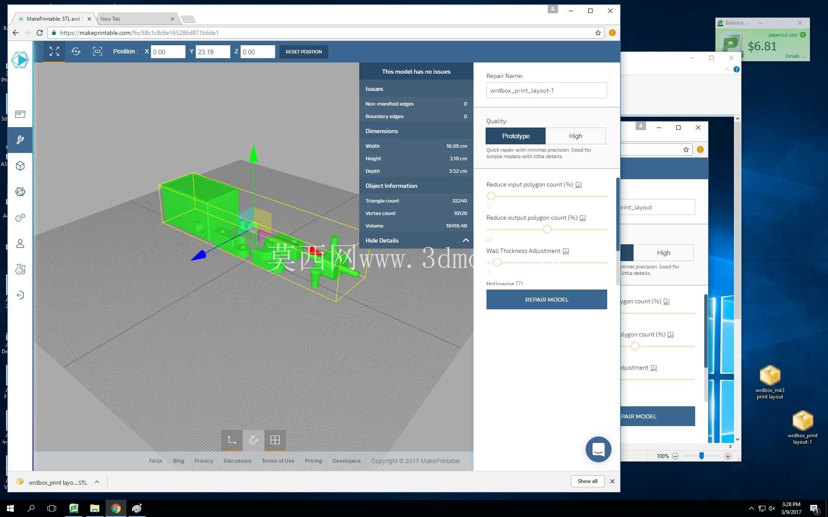Click the Position Z input field

point(258,52)
